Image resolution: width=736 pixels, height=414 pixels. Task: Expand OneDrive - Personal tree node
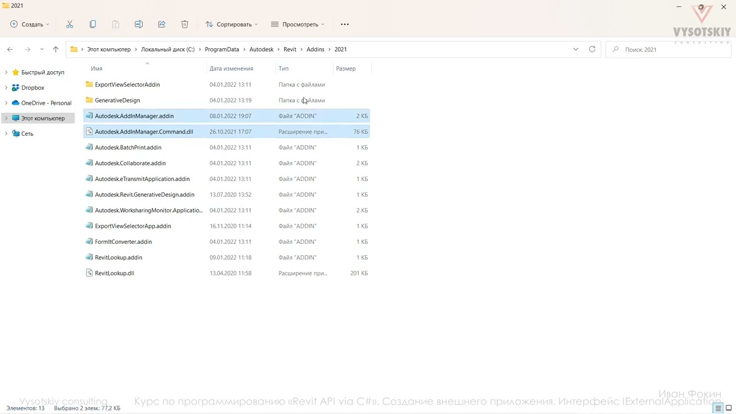6,103
